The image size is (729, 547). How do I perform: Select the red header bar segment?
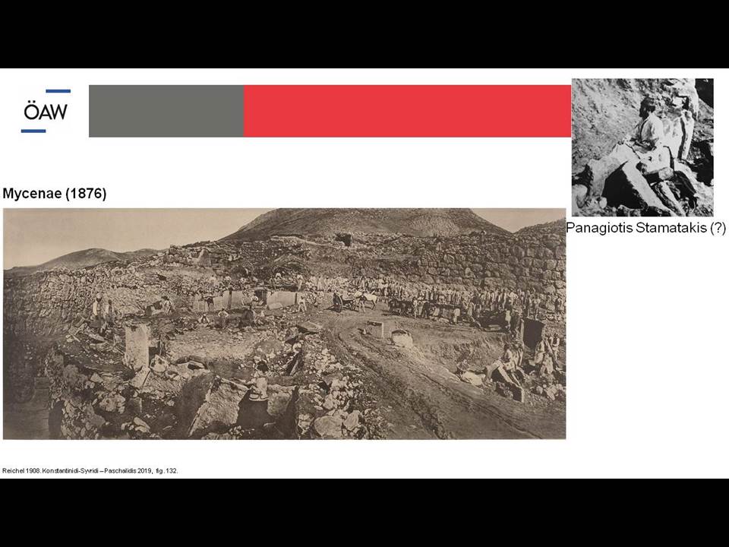pos(407,111)
